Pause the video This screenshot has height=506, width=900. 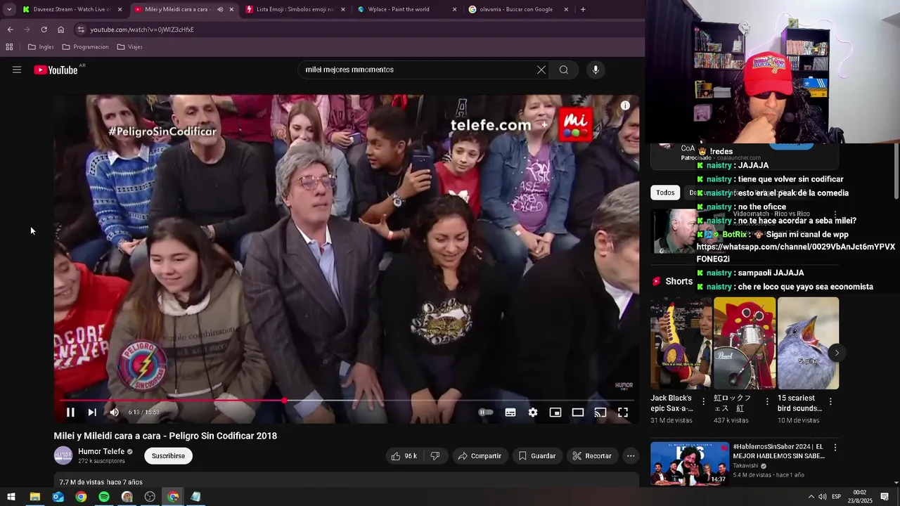(70, 413)
